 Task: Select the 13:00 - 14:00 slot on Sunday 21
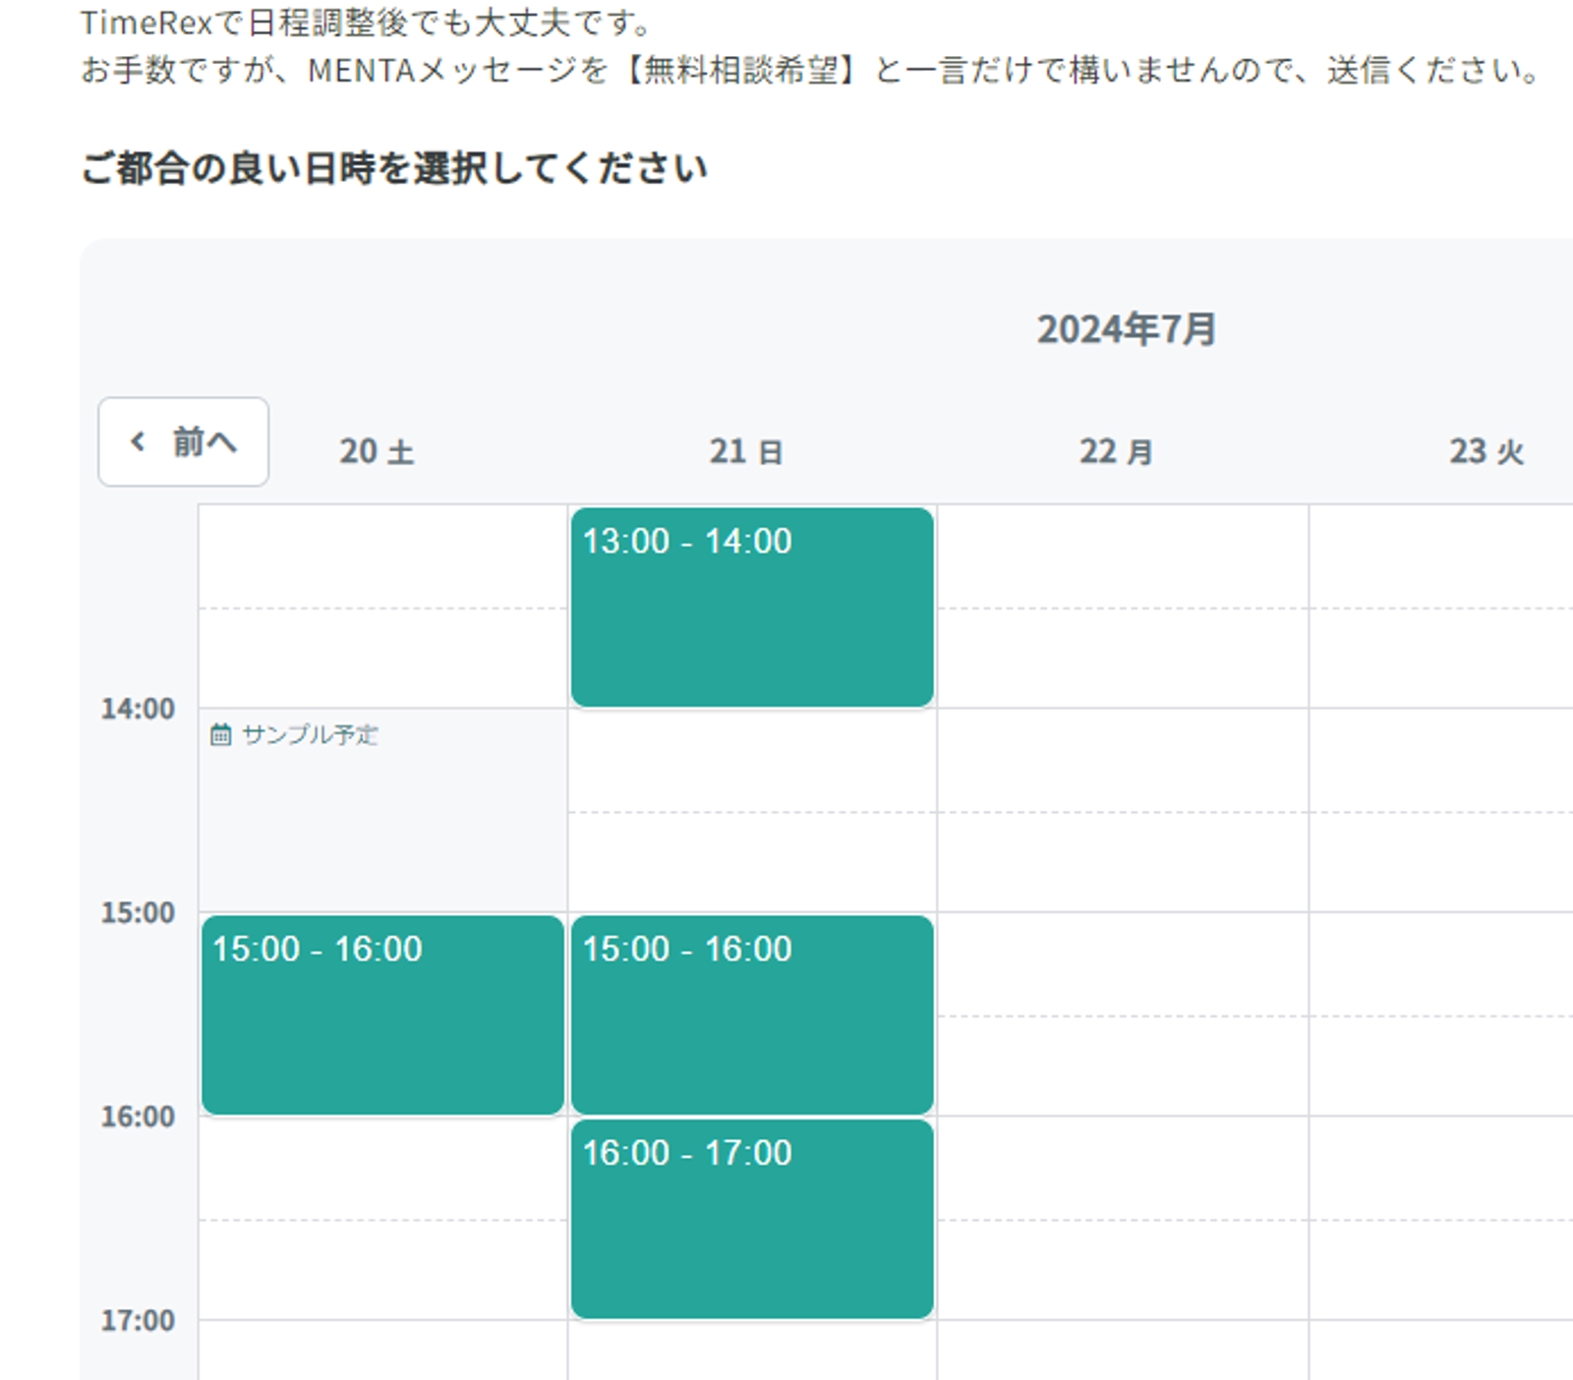[x=752, y=606]
